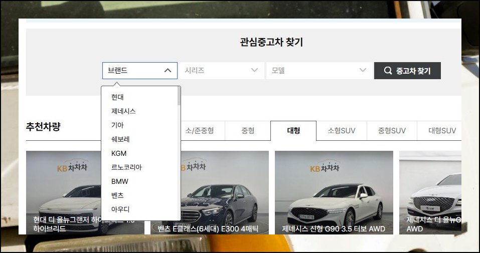480x253 pixels.
Task: Select KGM from the brand list
Action: click(119, 154)
